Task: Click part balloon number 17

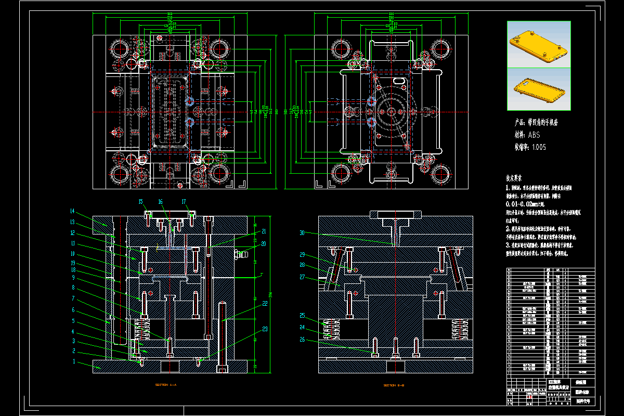Action: (x=184, y=201)
